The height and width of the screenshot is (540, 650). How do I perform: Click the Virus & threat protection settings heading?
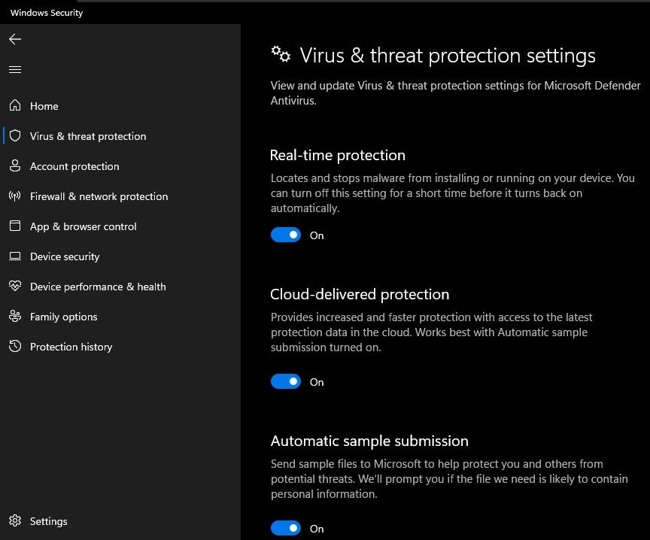[x=448, y=56]
